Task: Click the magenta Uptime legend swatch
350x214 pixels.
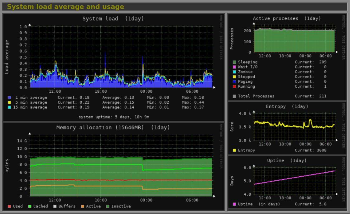Action: coord(234,204)
